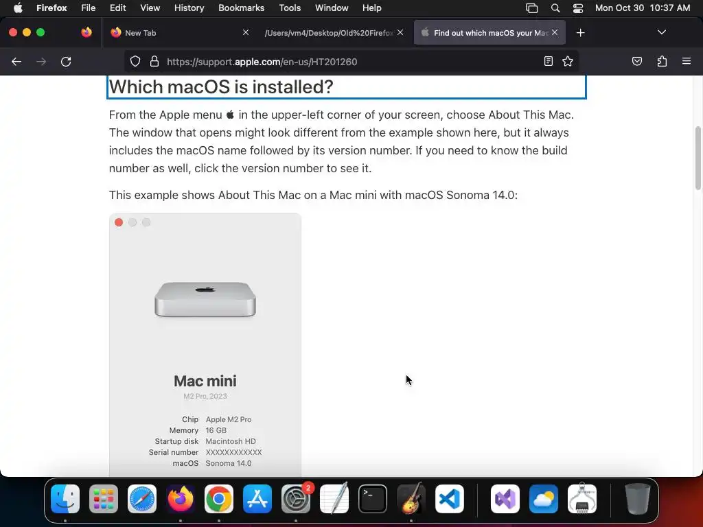The width and height of the screenshot is (703, 527).
Task: Open Finder from the Dock
Action: click(65, 499)
